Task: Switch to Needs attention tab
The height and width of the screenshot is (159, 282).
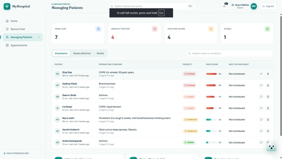Action: pyautogui.click(x=82, y=53)
